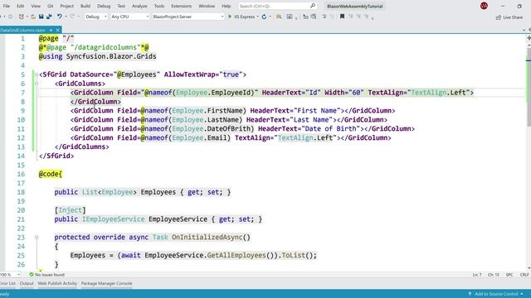
Task: Pin the DataGridColumns.razor tab
Action: point(51,30)
